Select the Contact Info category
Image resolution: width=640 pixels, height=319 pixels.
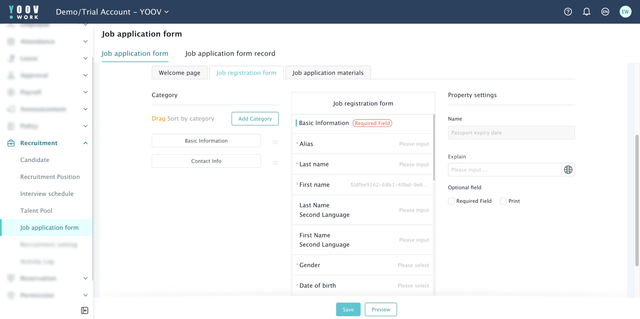(x=206, y=161)
